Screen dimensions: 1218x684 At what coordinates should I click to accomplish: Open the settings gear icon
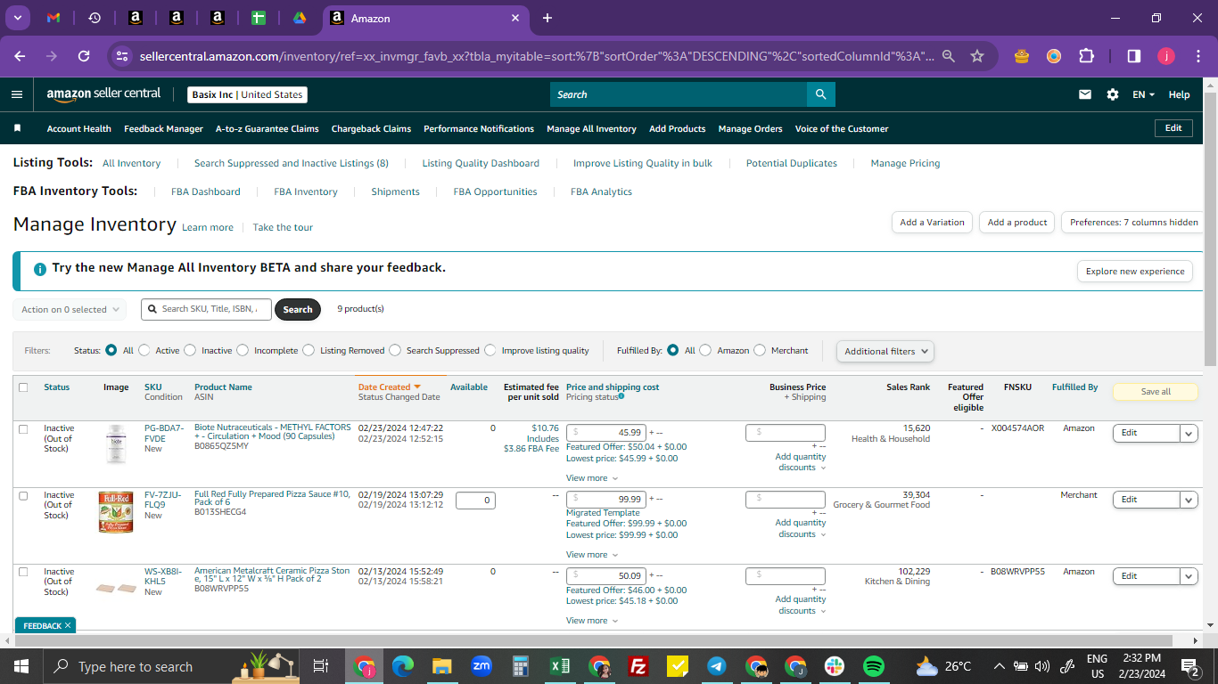coord(1112,94)
